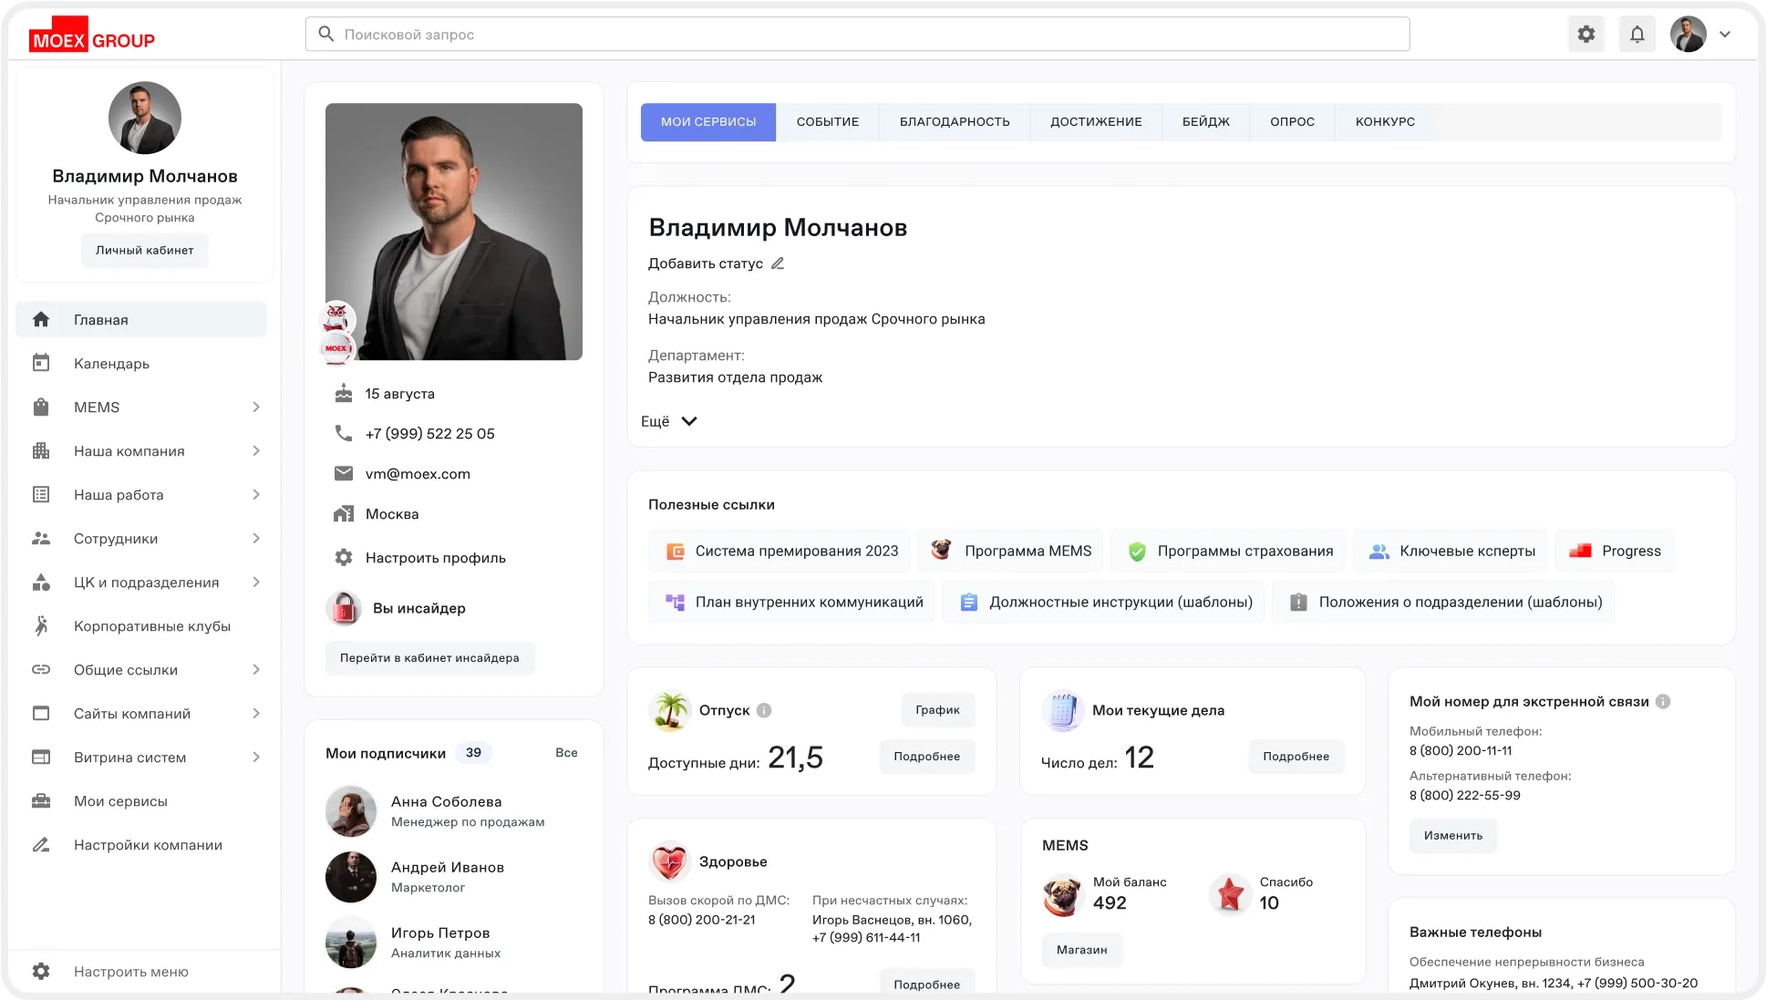The width and height of the screenshot is (1766, 1000).
Task: Click Перейти в кабинет инсайдера button
Action: tap(429, 658)
